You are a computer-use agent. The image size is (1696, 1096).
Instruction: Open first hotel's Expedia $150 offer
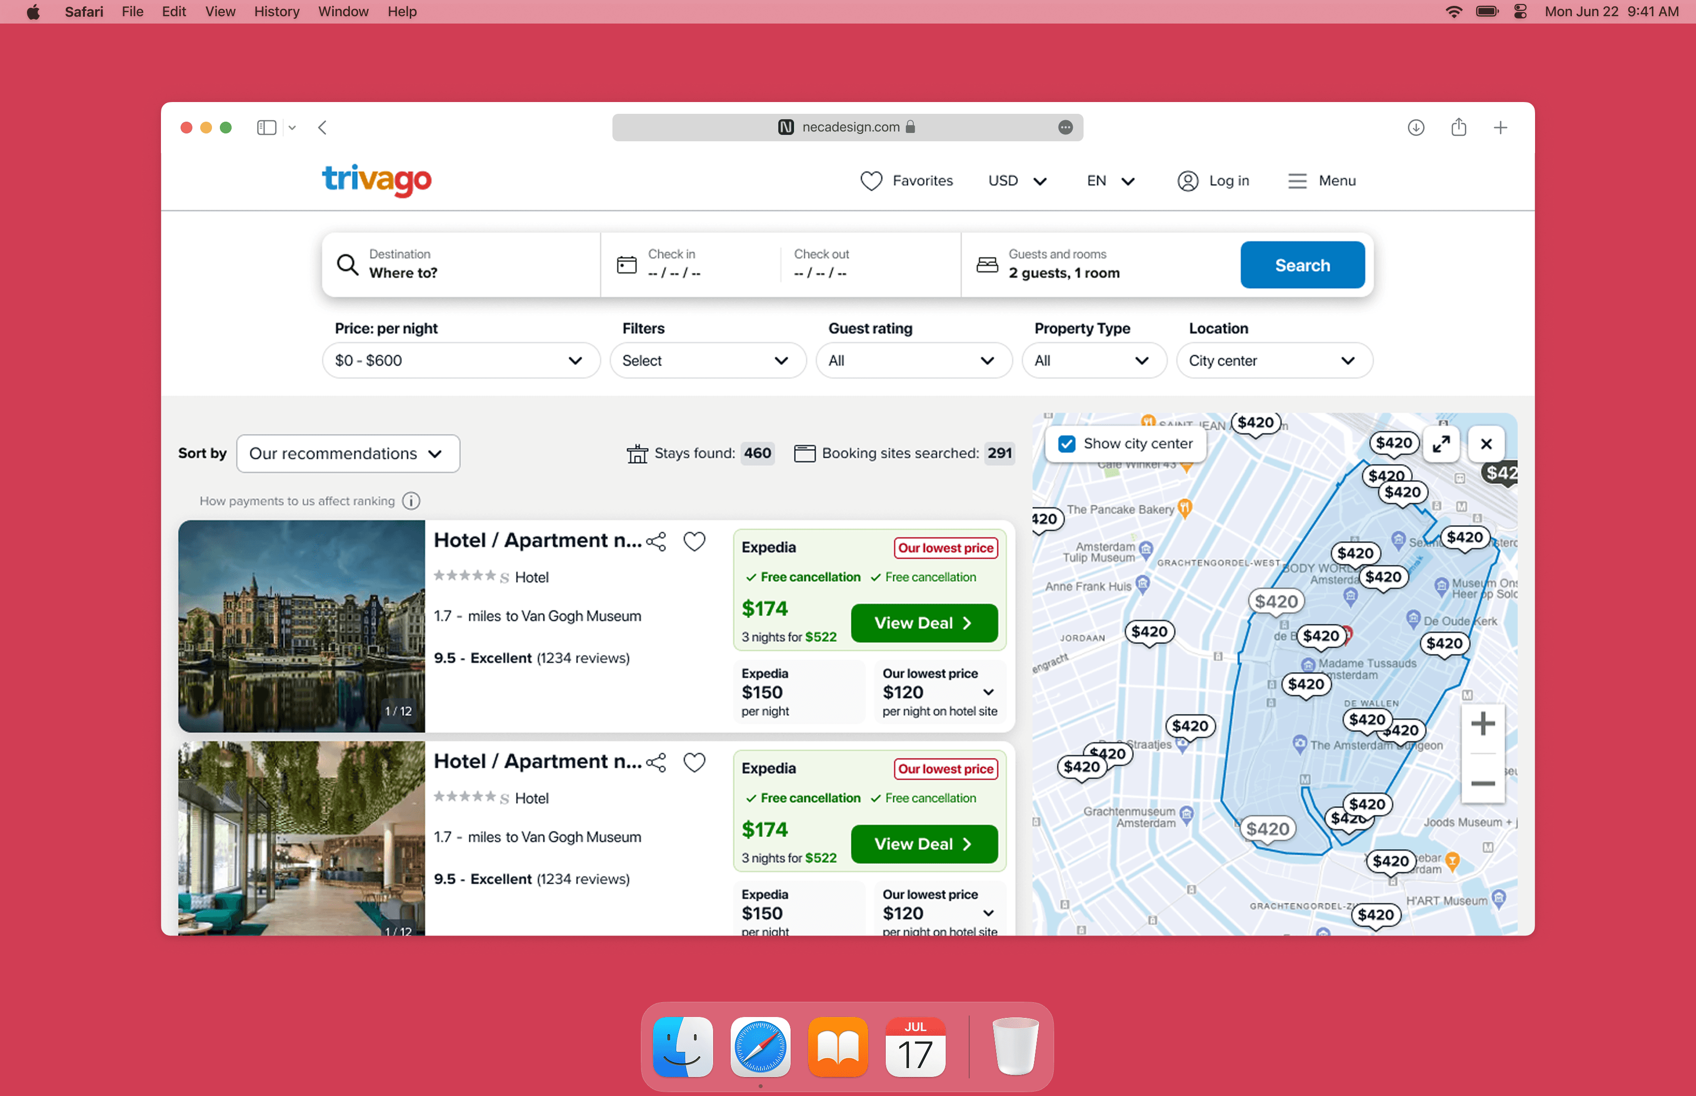(798, 692)
